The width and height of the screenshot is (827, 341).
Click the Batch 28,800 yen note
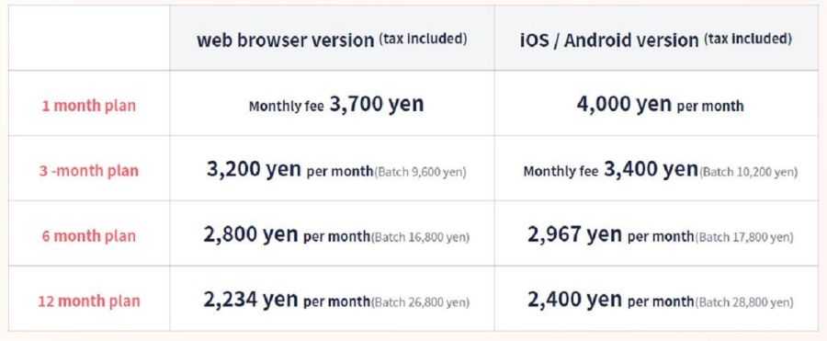click(744, 302)
